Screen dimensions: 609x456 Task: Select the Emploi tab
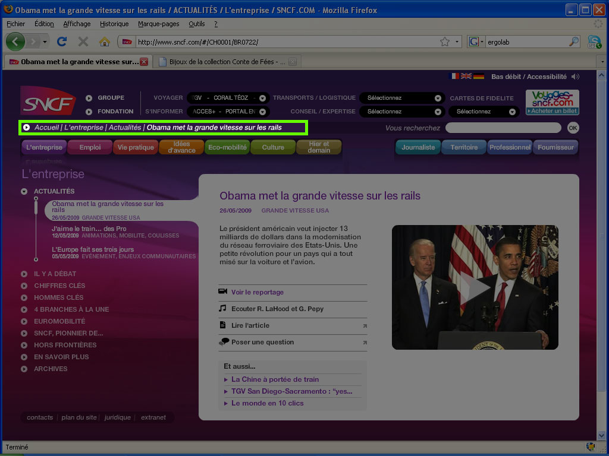[90, 147]
